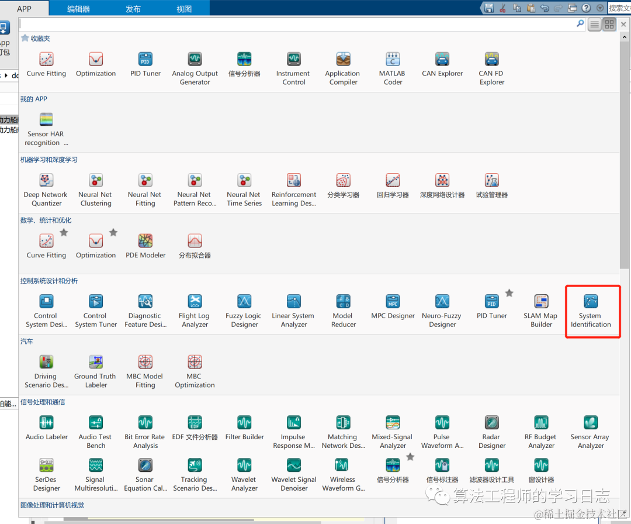Open 分类学习器 app
This screenshot has width=631, height=524.
(x=344, y=185)
